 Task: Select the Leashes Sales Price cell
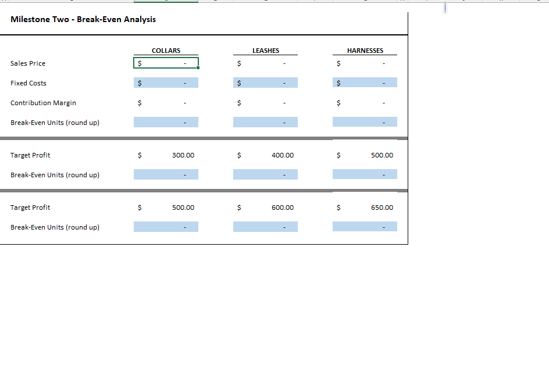pyautogui.click(x=265, y=63)
